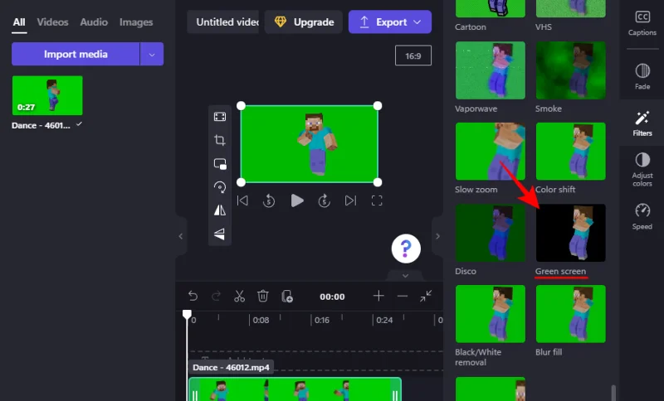Apply the Color shift filter
The image size is (664, 401).
(570, 152)
